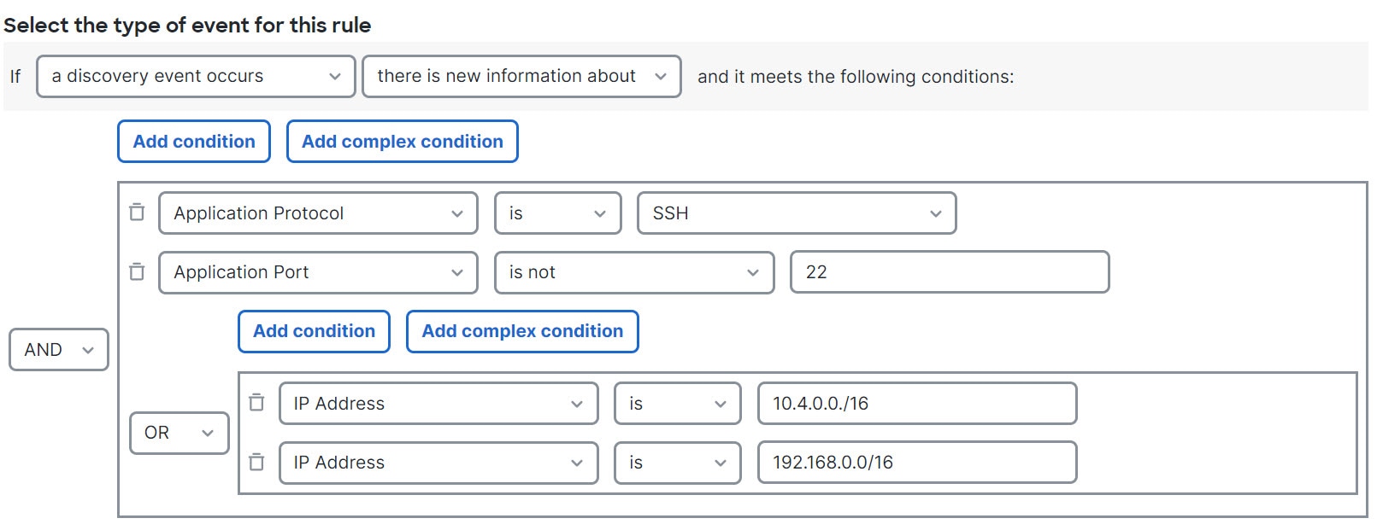The image size is (1377, 530).
Task: Click the port value field containing 22
Action: (x=950, y=272)
